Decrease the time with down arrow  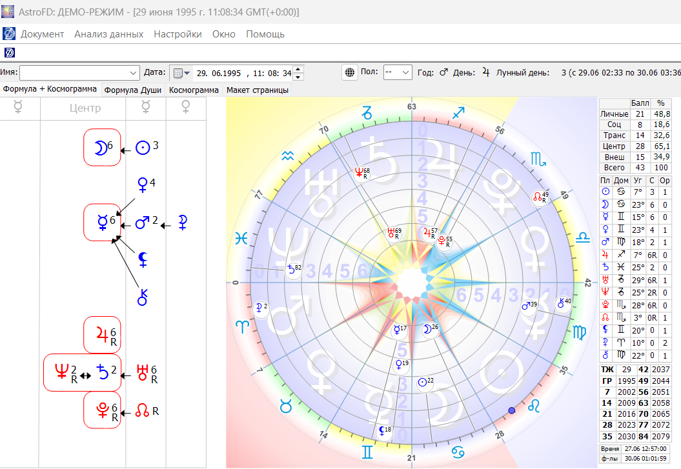(x=298, y=77)
